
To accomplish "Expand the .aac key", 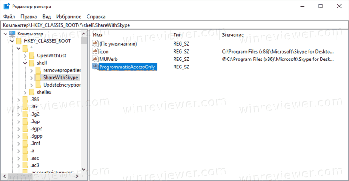I will click(19, 158).
